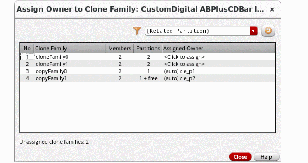The height and width of the screenshot is (163, 308).
Task: Assign owner for cloneFamily1 row
Action: pos(184,64)
